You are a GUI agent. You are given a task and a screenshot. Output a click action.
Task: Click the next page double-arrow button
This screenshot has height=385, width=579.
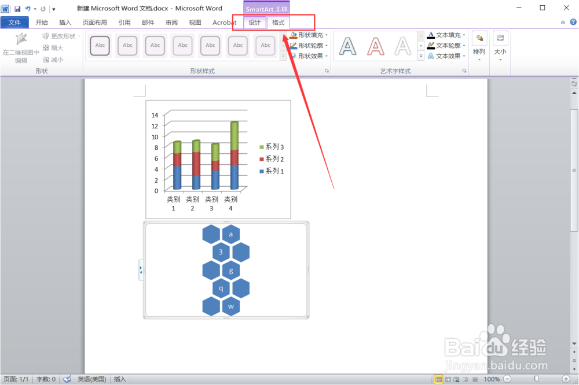click(574, 369)
